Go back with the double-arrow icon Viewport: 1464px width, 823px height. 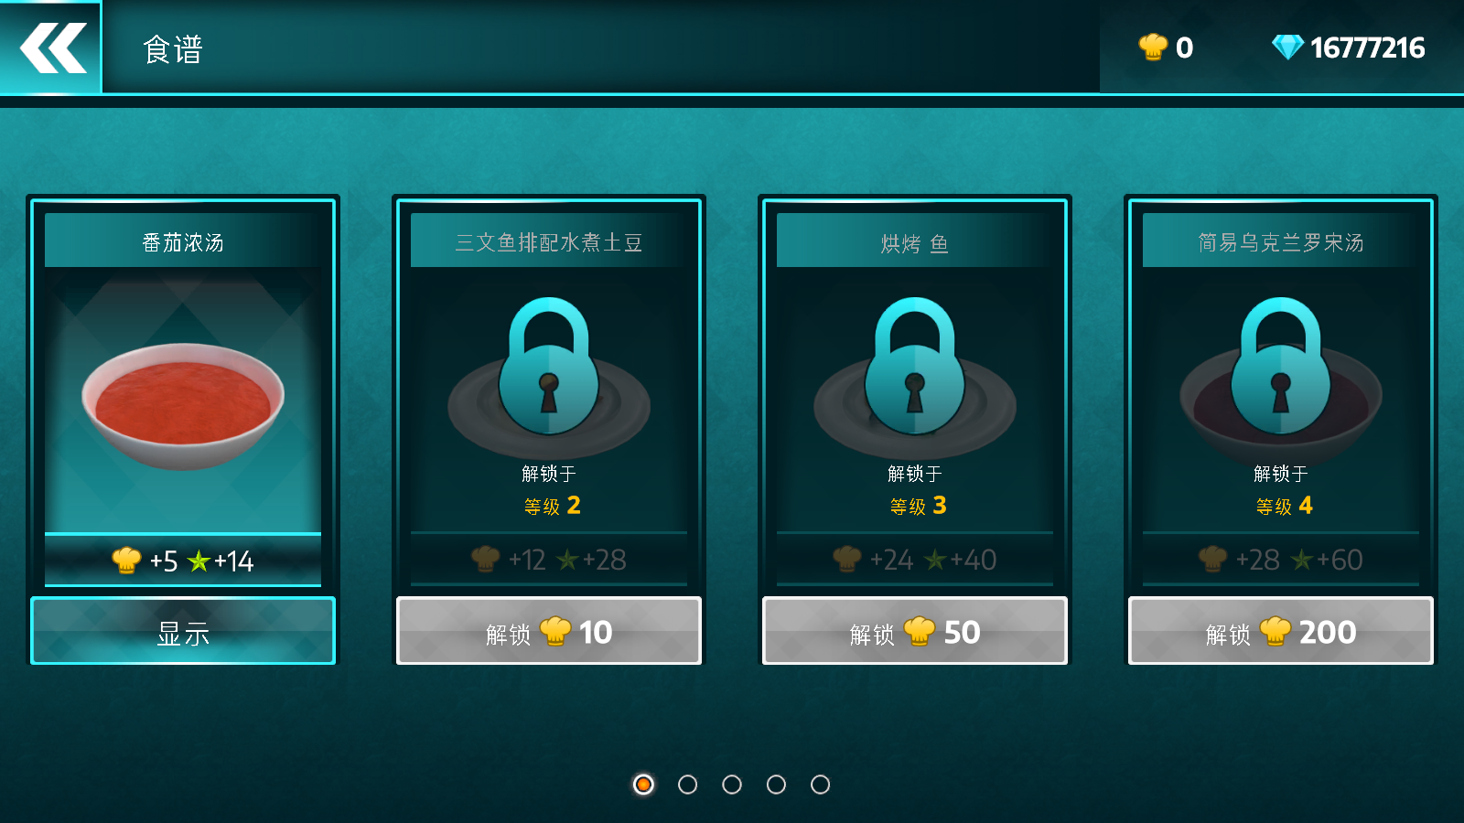(51, 47)
